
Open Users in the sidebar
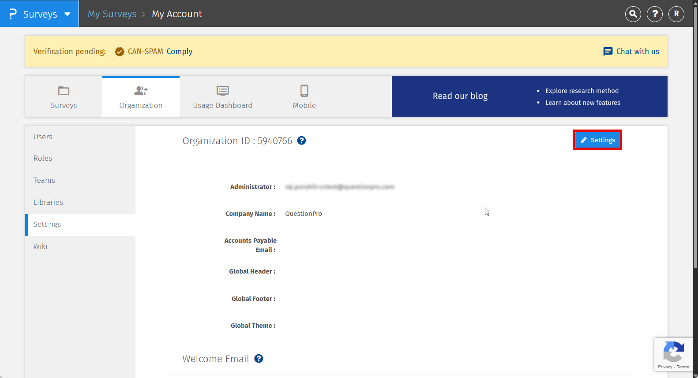pyautogui.click(x=43, y=137)
